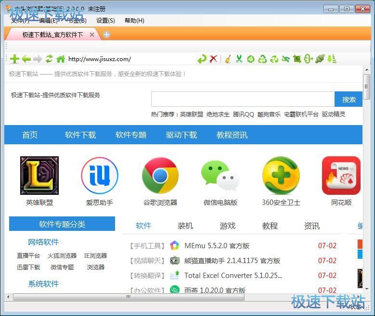Image resolution: width=375 pixels, height=316 pixels.
Task: Open the 微信电脑版 WeChat icon
Action: click(220, 176)
